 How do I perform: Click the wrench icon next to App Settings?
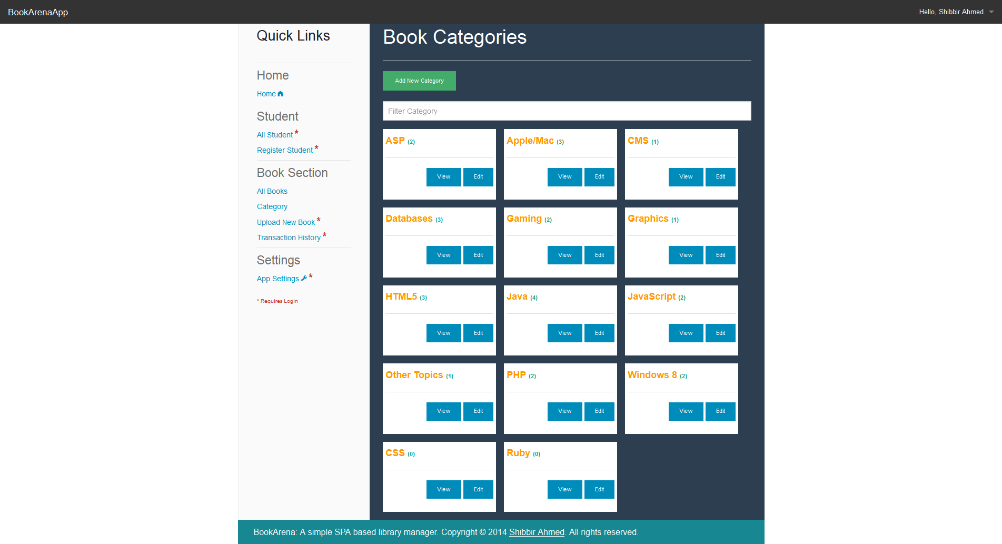click(304, 279)
